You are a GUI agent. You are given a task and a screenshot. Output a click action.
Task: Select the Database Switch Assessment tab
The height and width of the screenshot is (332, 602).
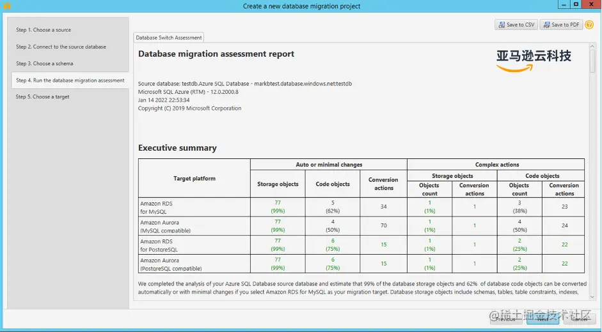coord(168,38)
